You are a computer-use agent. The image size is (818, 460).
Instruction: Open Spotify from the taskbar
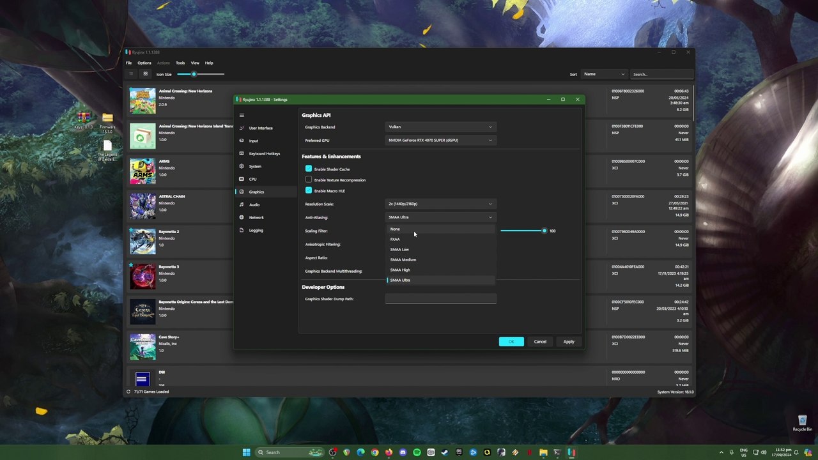[x=417, y=452]
